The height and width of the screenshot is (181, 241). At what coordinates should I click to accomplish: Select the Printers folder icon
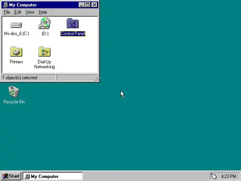click(16, 52)
